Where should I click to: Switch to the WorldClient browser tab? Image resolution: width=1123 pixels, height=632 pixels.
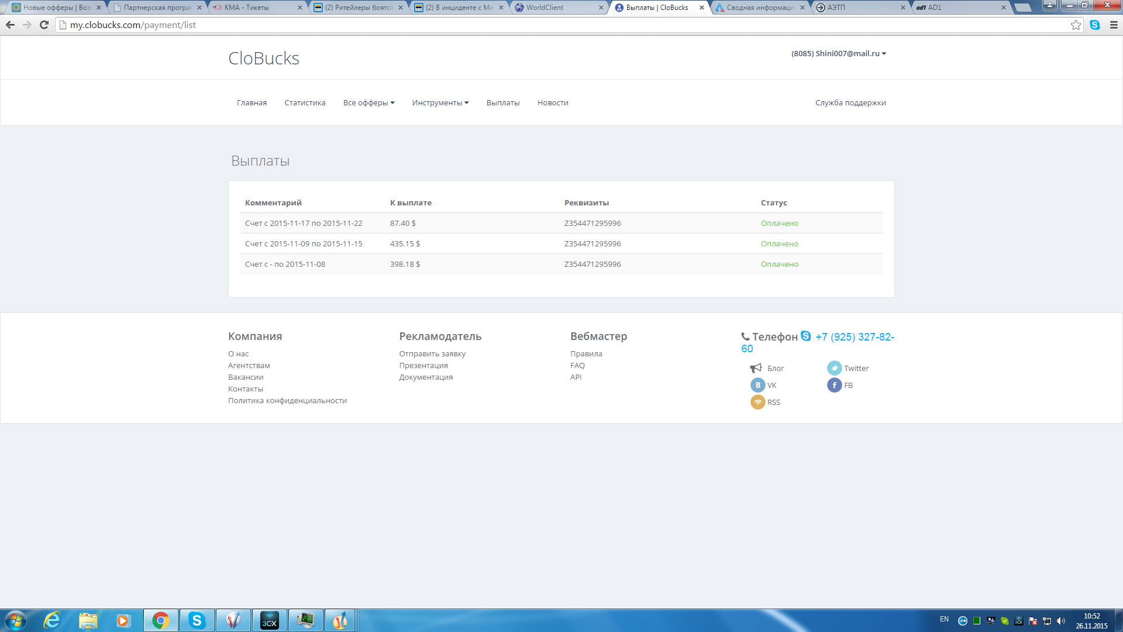pyautogui.click(x=559, y=8)
